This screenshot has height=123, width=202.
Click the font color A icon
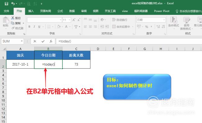(x=66, y=27)
